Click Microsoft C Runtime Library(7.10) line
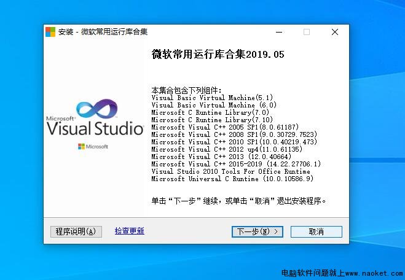The image size is (405, 280). [212, 120]
